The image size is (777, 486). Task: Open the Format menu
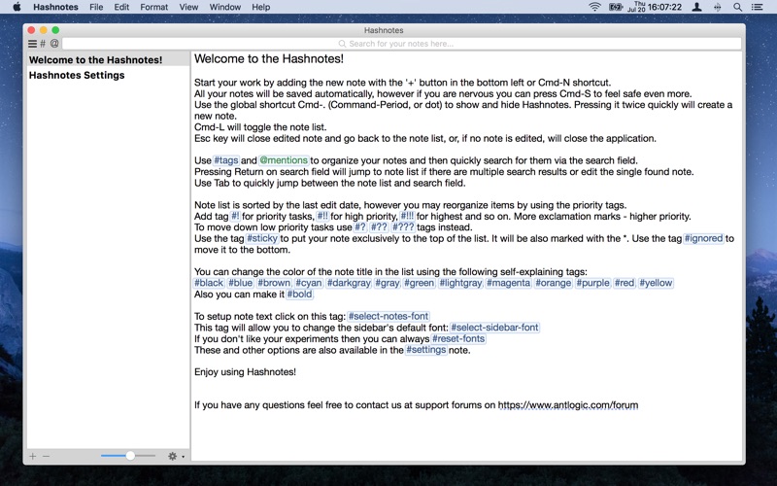pyautogui.click(x=154, y=7)
